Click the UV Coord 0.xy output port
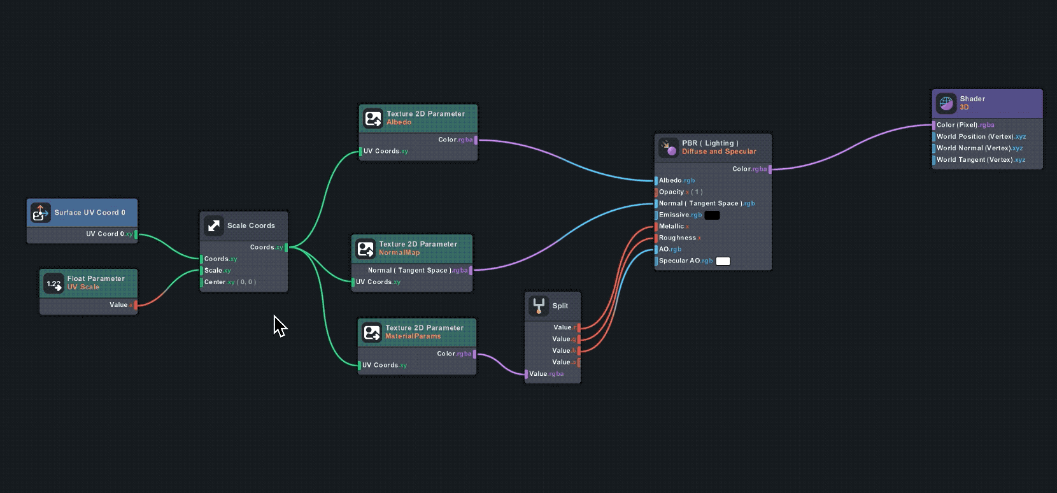 (136, 234)
